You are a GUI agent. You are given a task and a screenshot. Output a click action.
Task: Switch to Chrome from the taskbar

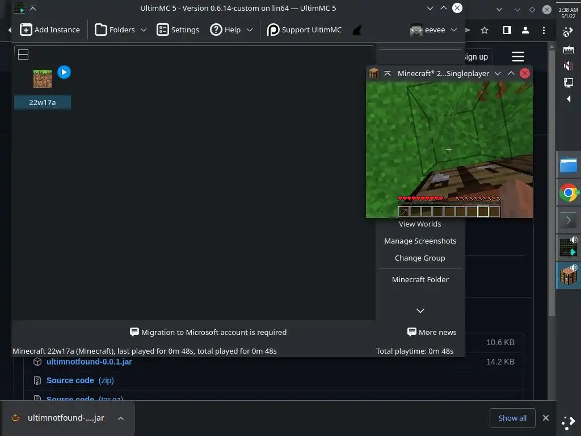point(569,193)
